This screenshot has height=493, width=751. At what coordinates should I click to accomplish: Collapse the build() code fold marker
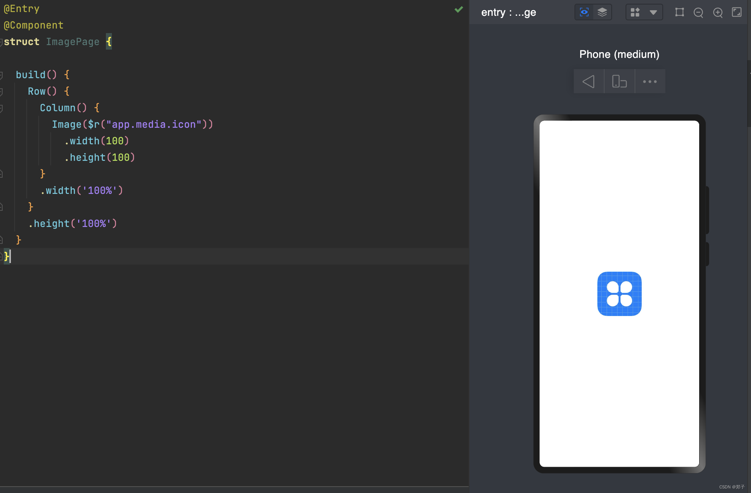click(x=2, y=75)
